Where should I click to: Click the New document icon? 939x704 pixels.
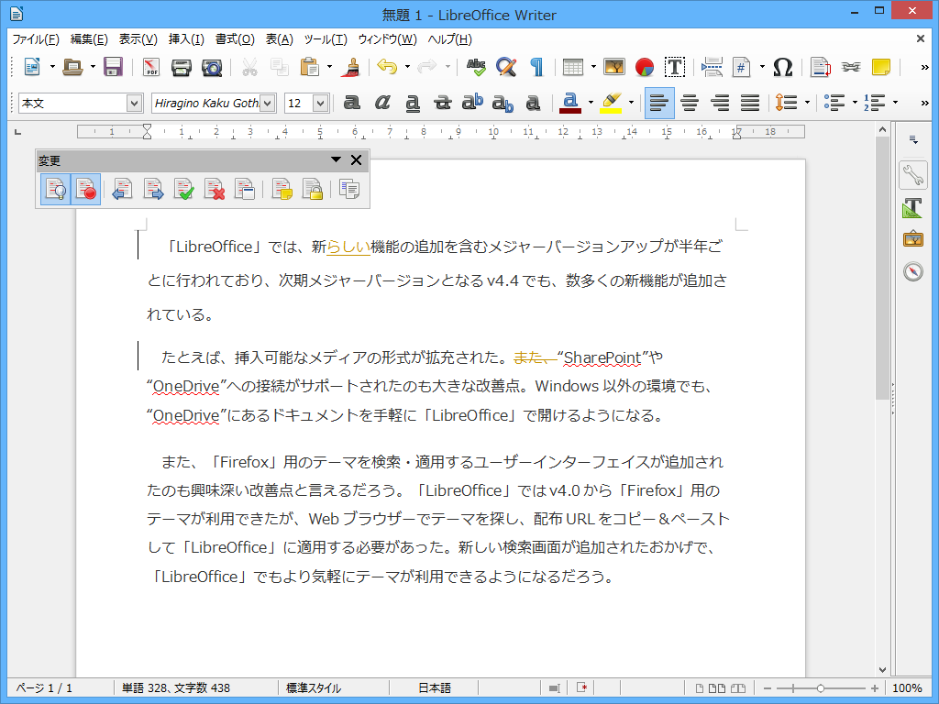click(x=31, y=66)
